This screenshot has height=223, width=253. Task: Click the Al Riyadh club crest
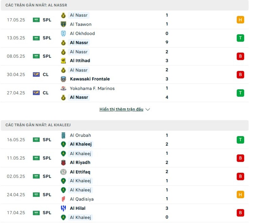[x=63, y=163]
